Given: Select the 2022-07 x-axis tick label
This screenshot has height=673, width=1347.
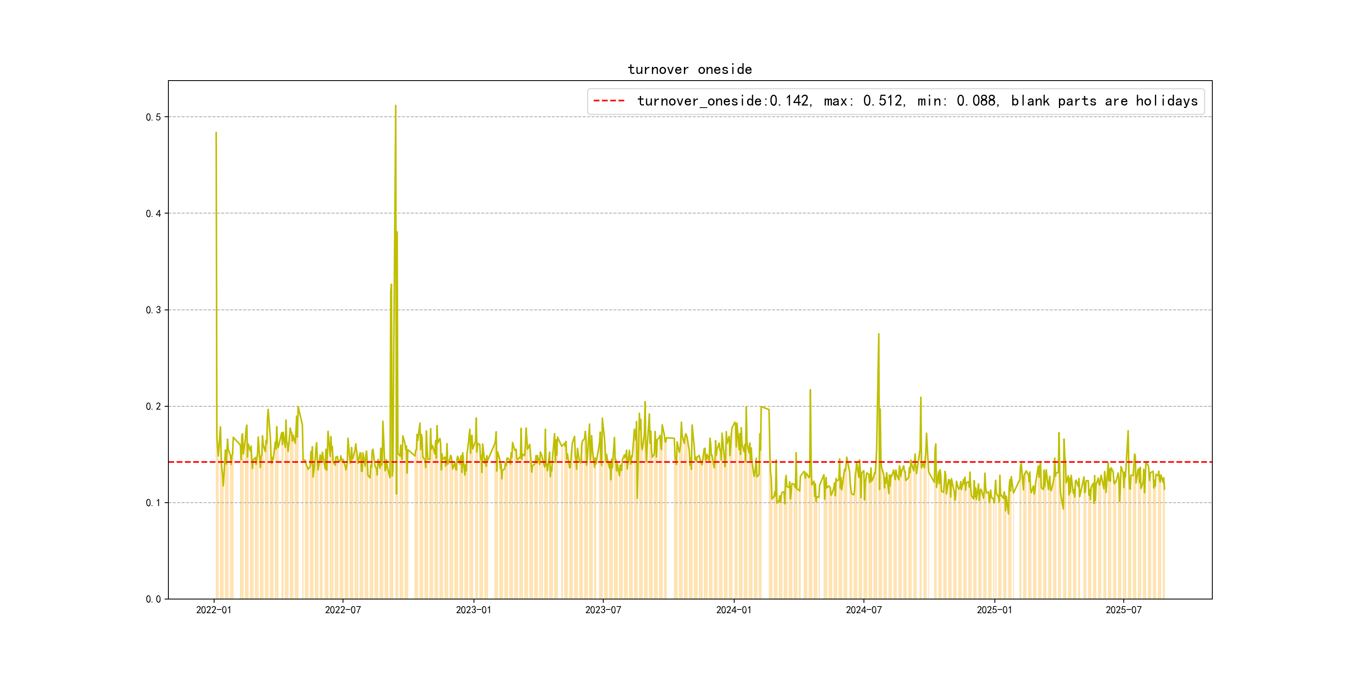Looking at the screenshot, I should point(343,610).
